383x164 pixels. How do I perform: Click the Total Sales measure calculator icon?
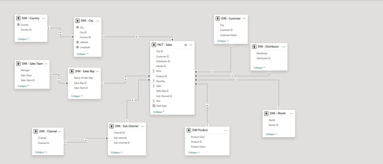[154, 106]
